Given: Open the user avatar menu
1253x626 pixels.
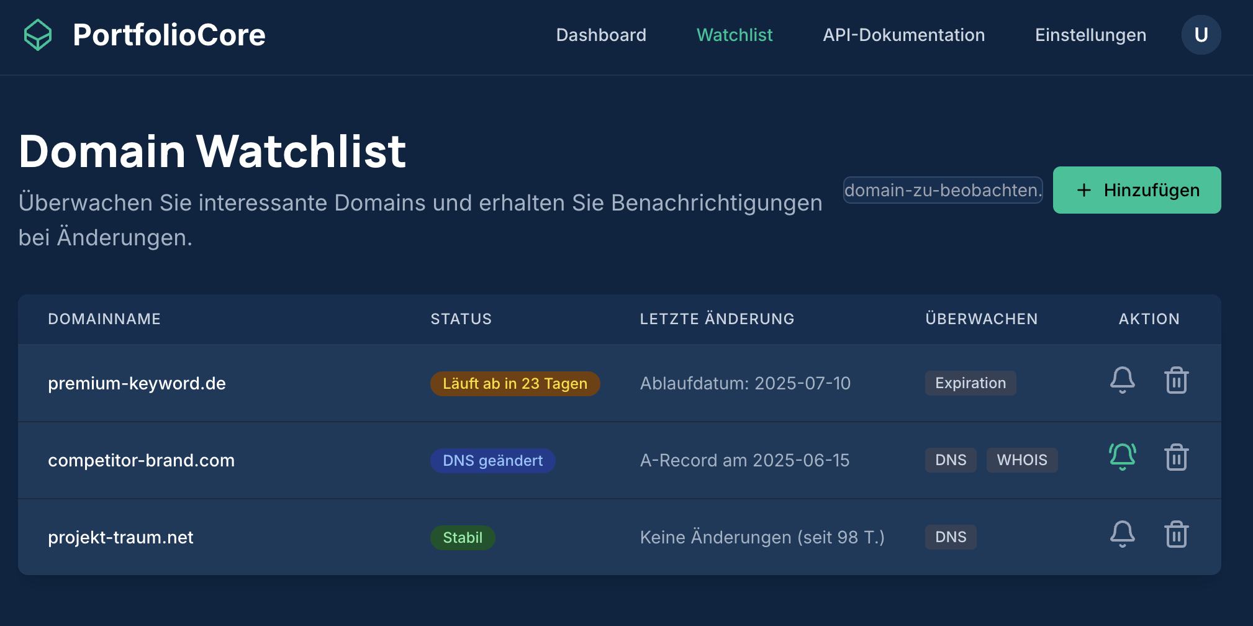Looking at the screenshot, I should 1201,35.
